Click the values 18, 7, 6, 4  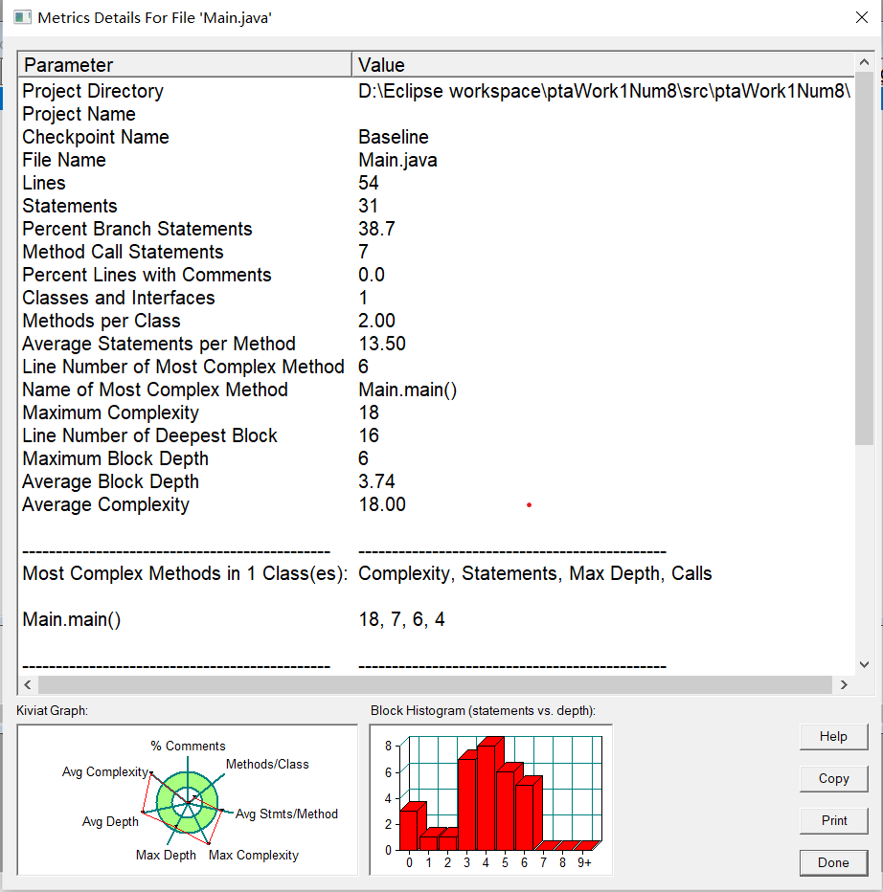(401, 619)
